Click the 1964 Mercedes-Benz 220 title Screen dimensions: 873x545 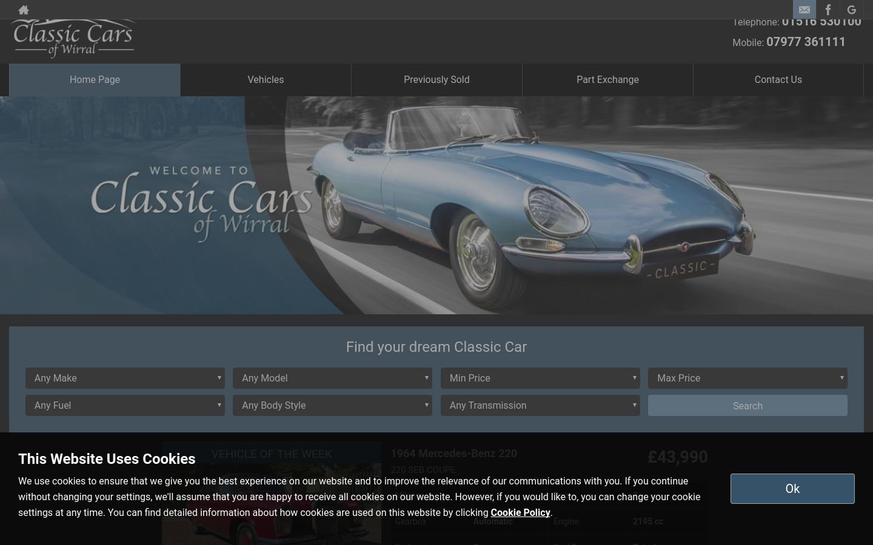pyautogui.click(x=453, y=454)
